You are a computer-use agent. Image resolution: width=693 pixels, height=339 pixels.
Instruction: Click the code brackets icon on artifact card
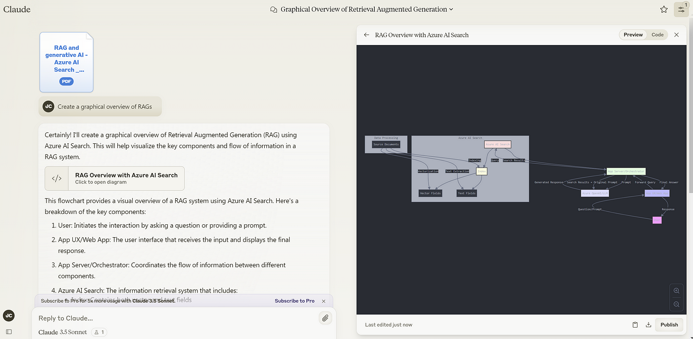[x=57, y=178]
